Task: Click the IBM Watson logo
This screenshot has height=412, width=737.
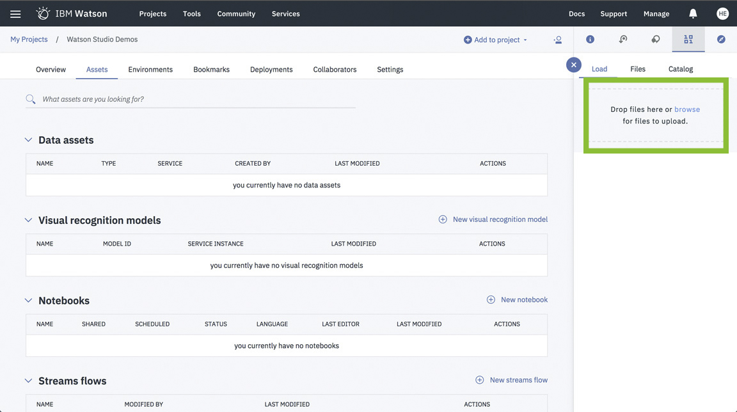Action: coord(72,13)
